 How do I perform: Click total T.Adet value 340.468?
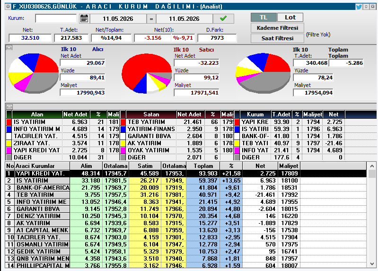[310, 63]
